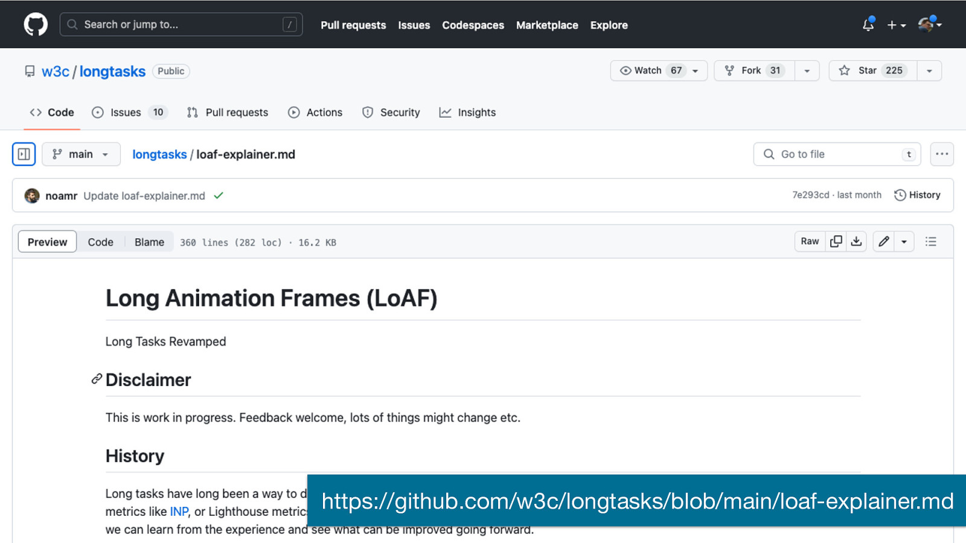Open Codespaces in top navigation

click(473, 25)
